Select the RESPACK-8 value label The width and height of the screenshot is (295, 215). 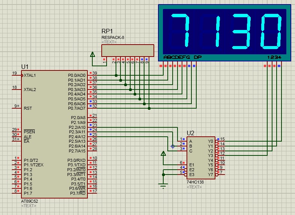click(113, 37)
